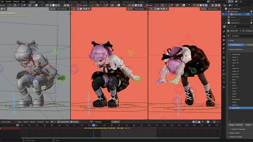Expand the Custom Properties panel
This screenshot has height=142, width=253.
(239, 129)
